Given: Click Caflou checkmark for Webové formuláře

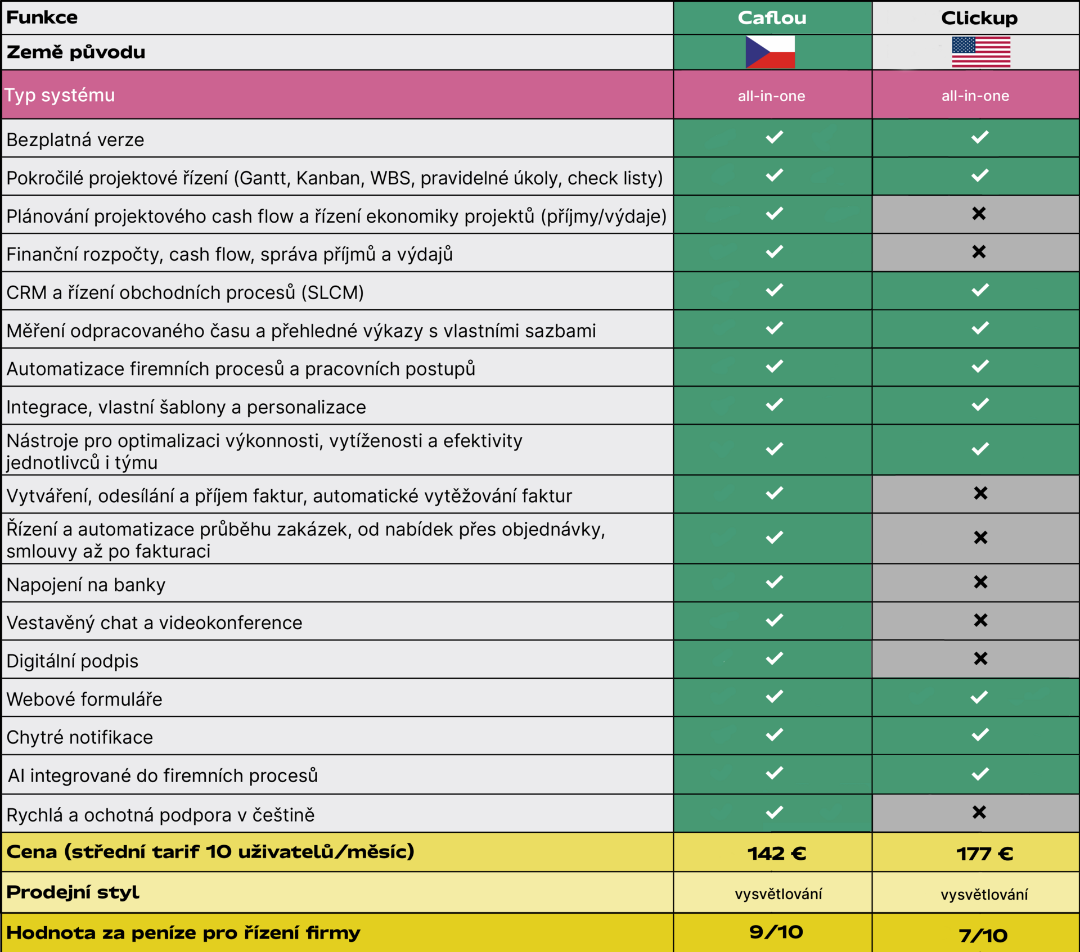Looking at the screenshot, I should click(774, 697).
